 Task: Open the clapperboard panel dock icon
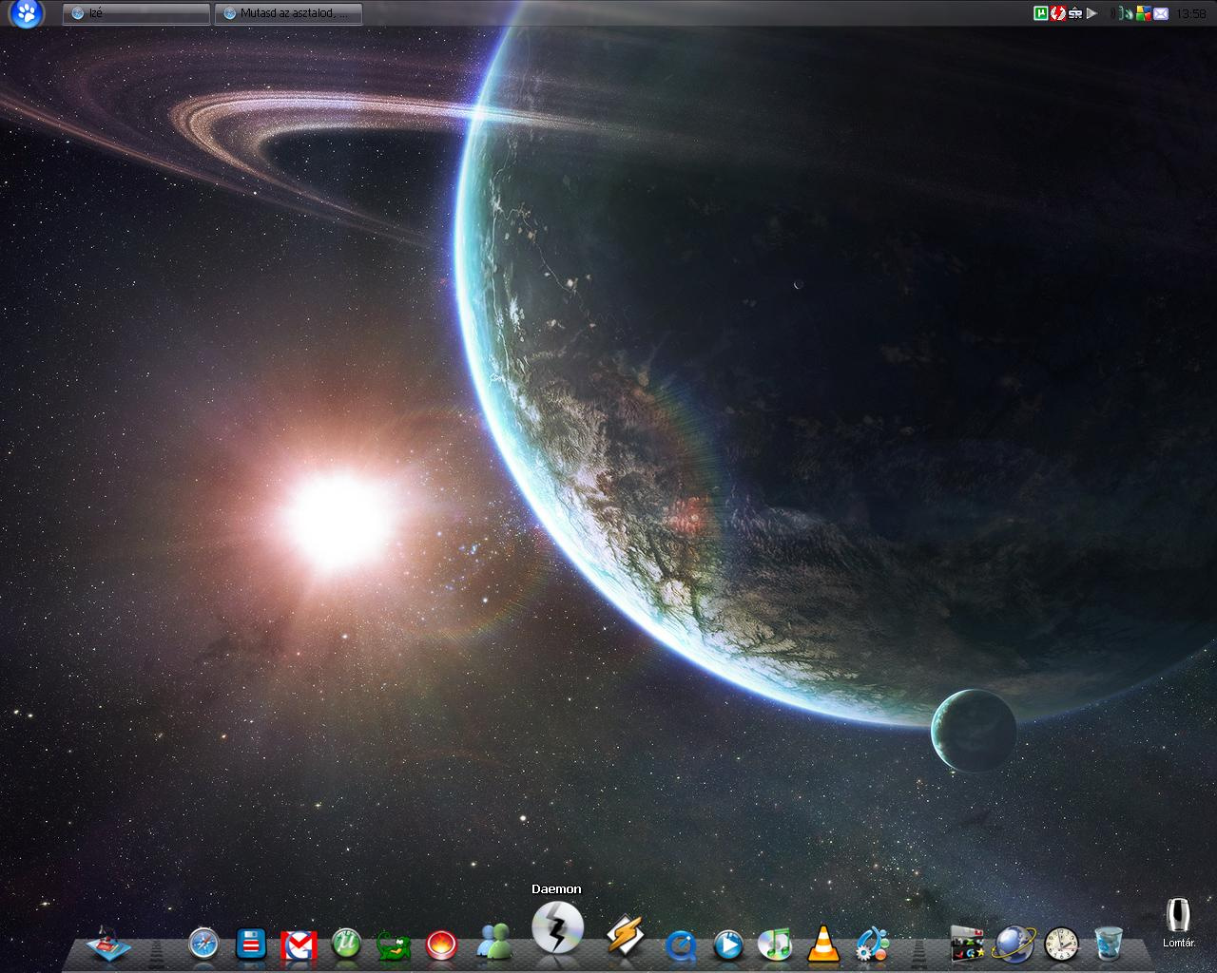coord(967,944)
